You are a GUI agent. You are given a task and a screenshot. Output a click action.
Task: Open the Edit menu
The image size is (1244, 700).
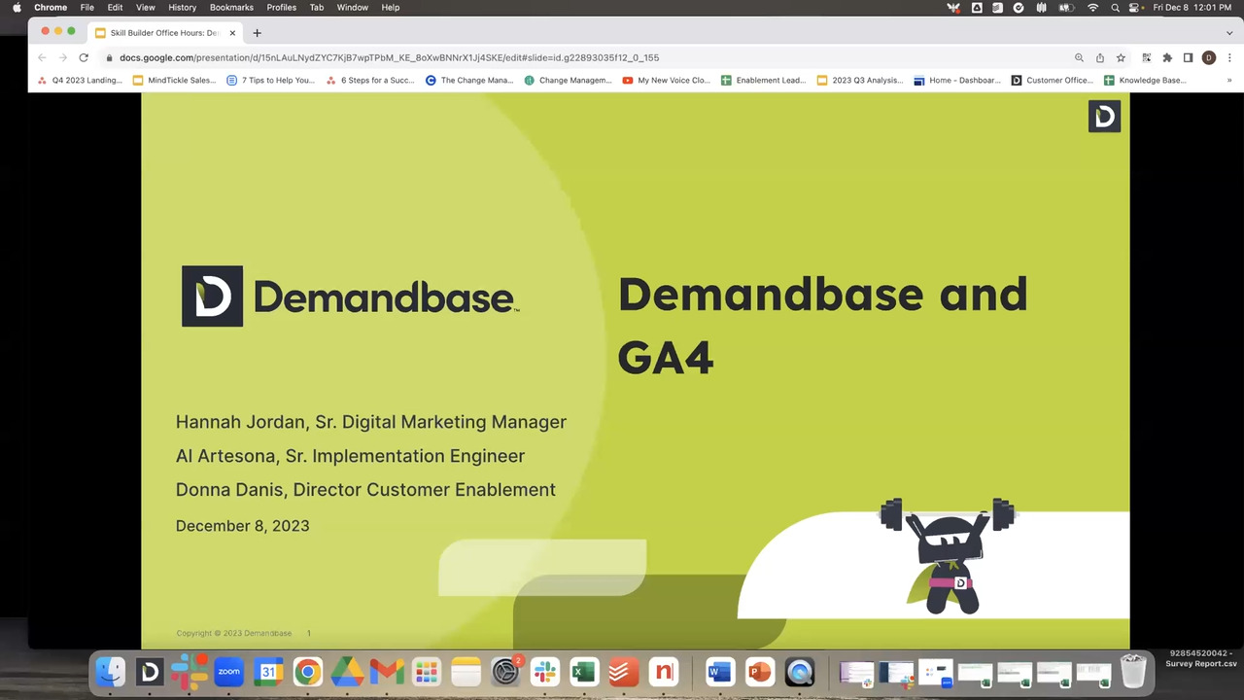115,7
